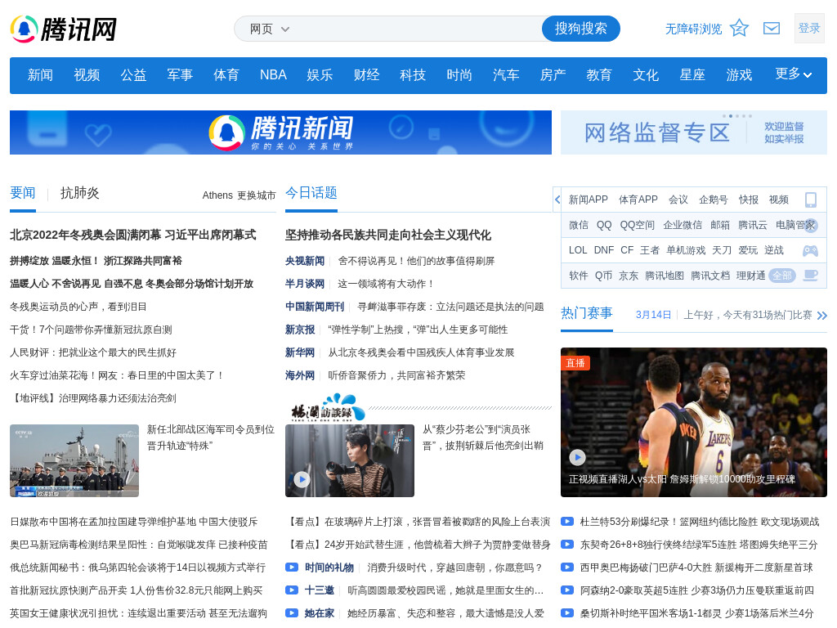Open the mail envelope icon
The height and width of the screenshot is (628, 837).
click(772, 29)
